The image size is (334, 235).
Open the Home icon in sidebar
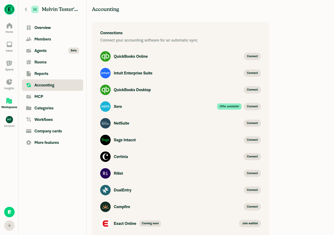point(9,26)
